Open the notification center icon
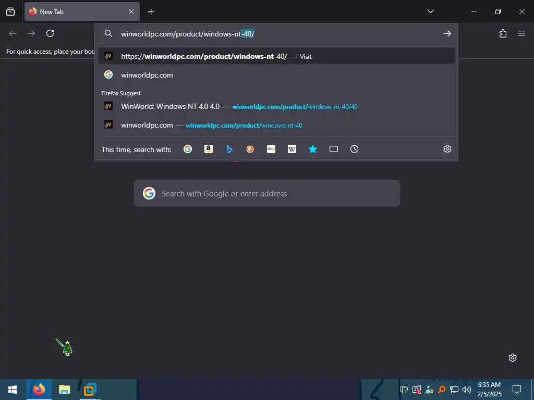 click(x=517, y=390)
